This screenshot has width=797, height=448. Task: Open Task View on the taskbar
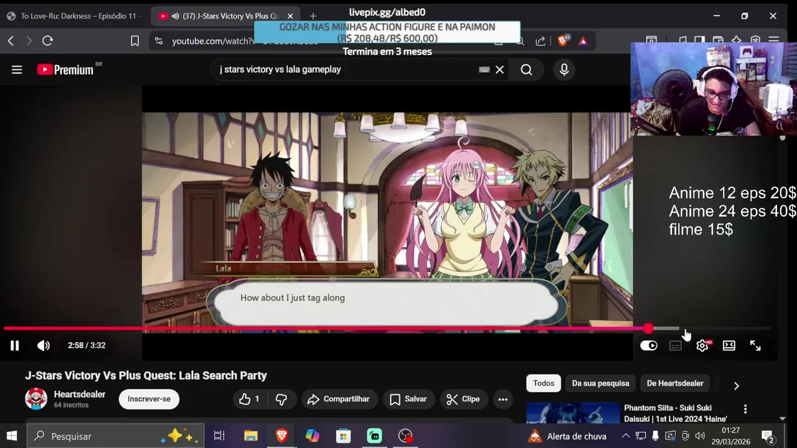click(x=219, y=436)
